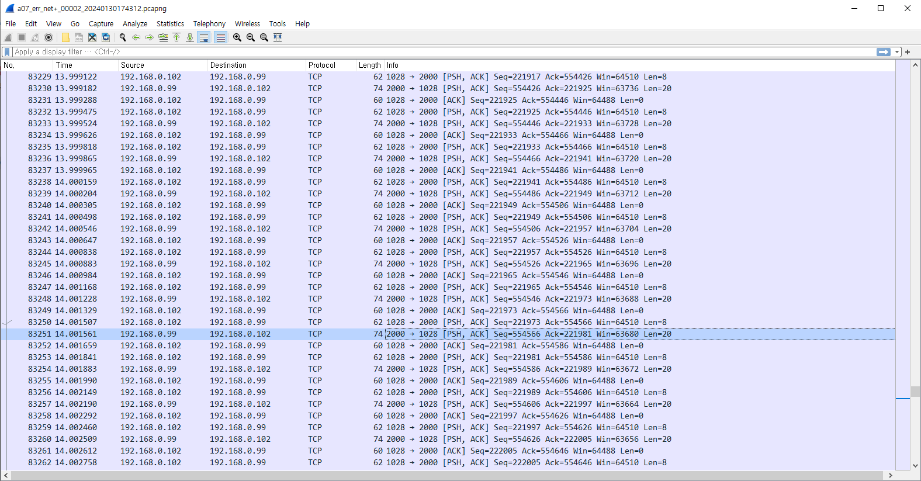Image resolution: width=921 pixels, height=481 pixels.
Task: Open a capture file with folder icon
Action: click(x=65, y=37)
